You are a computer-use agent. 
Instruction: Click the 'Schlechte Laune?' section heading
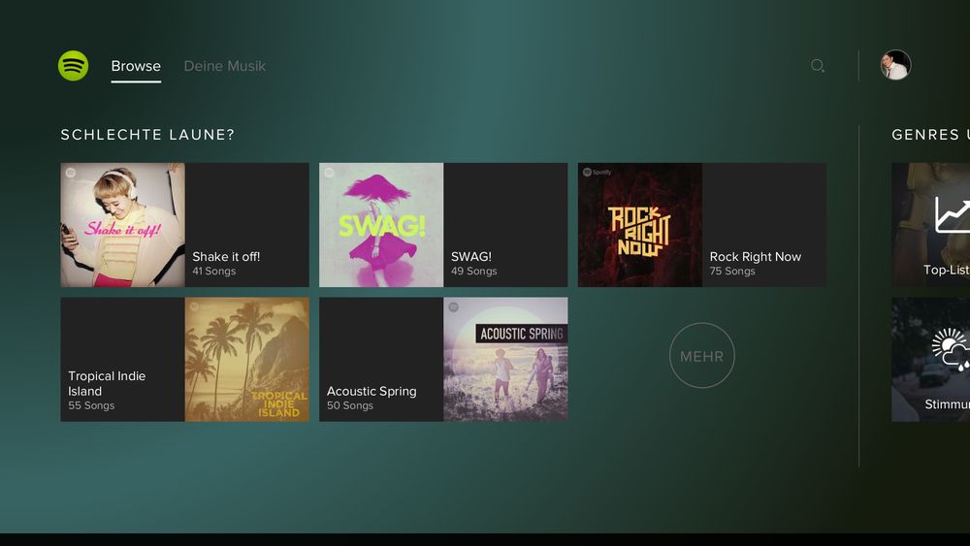click(147, 135)
